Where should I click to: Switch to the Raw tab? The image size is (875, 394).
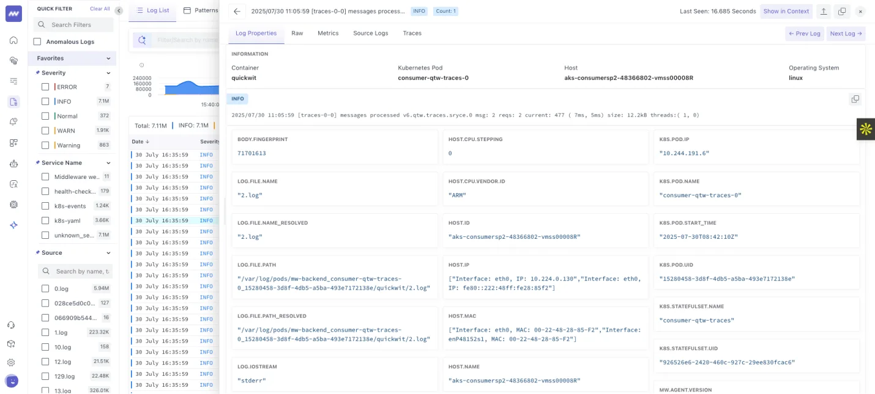click(x=297, y=33)
